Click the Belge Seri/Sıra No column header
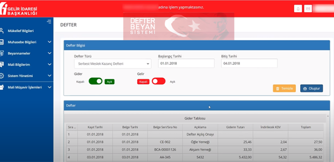Screen dimensions: 334x162 pos(165,127)
